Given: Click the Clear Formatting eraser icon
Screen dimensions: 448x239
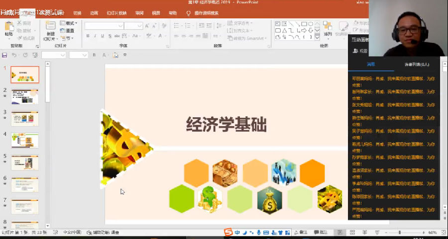Looking at the screenshot, I should click(164, 26).
